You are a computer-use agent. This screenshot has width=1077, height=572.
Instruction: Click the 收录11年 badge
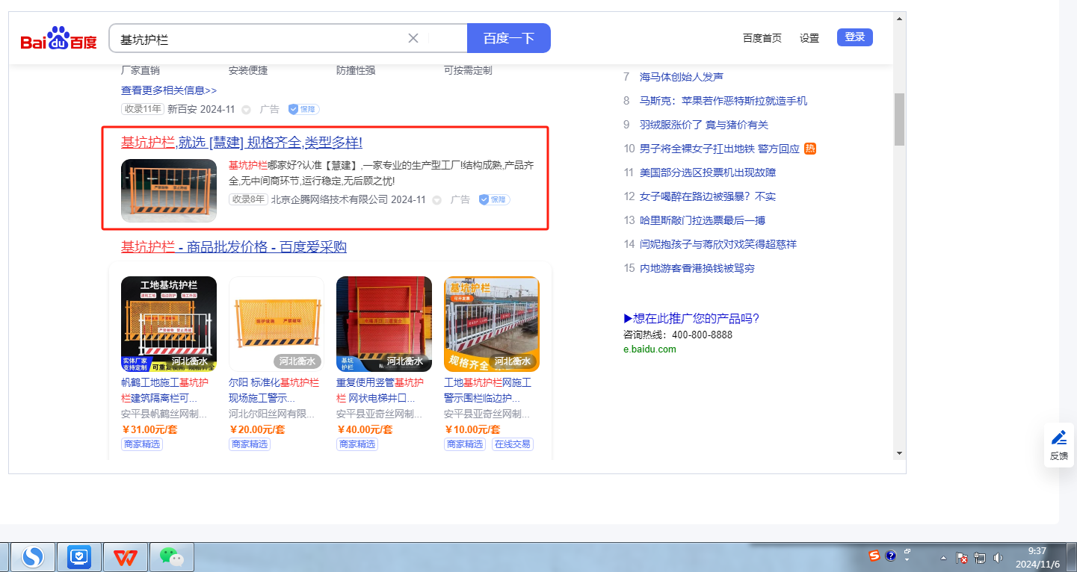click(x=142, y=109)
